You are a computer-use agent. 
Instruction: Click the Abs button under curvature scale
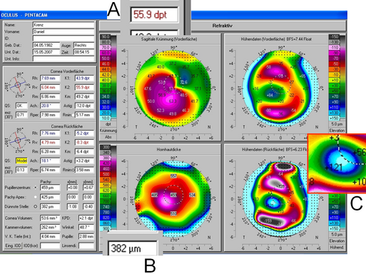[108, 137]
